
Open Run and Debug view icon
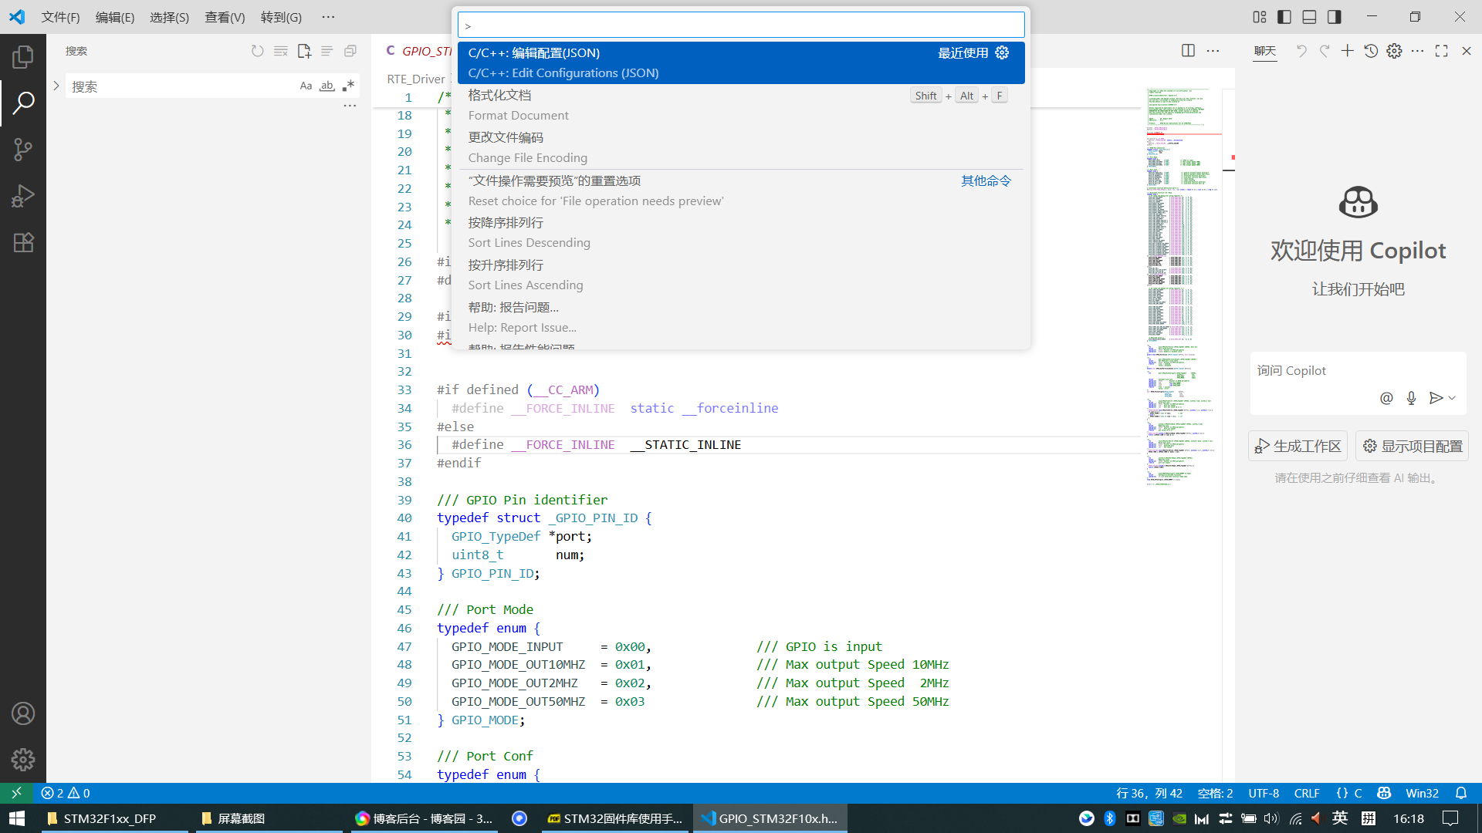(x=23, y=196)
